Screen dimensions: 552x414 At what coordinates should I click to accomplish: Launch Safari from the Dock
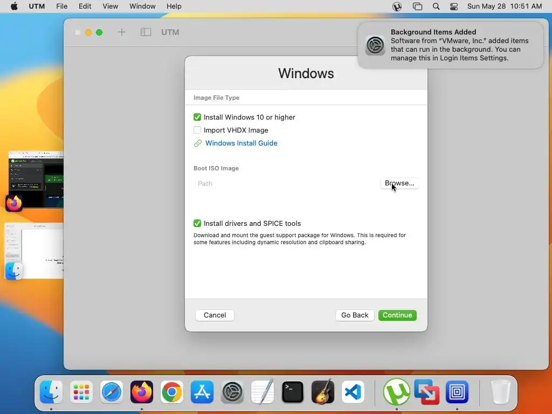[112, 392]
